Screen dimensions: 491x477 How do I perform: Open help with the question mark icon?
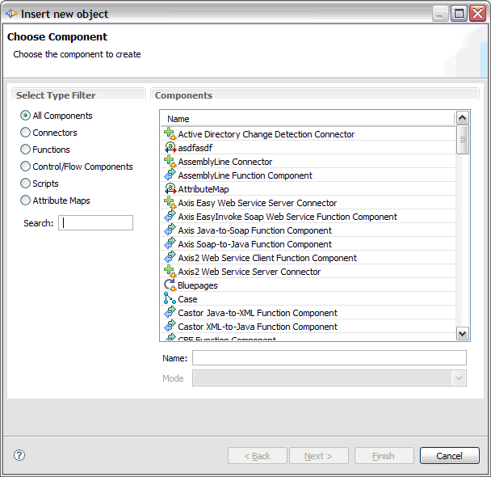click(19, 455)
